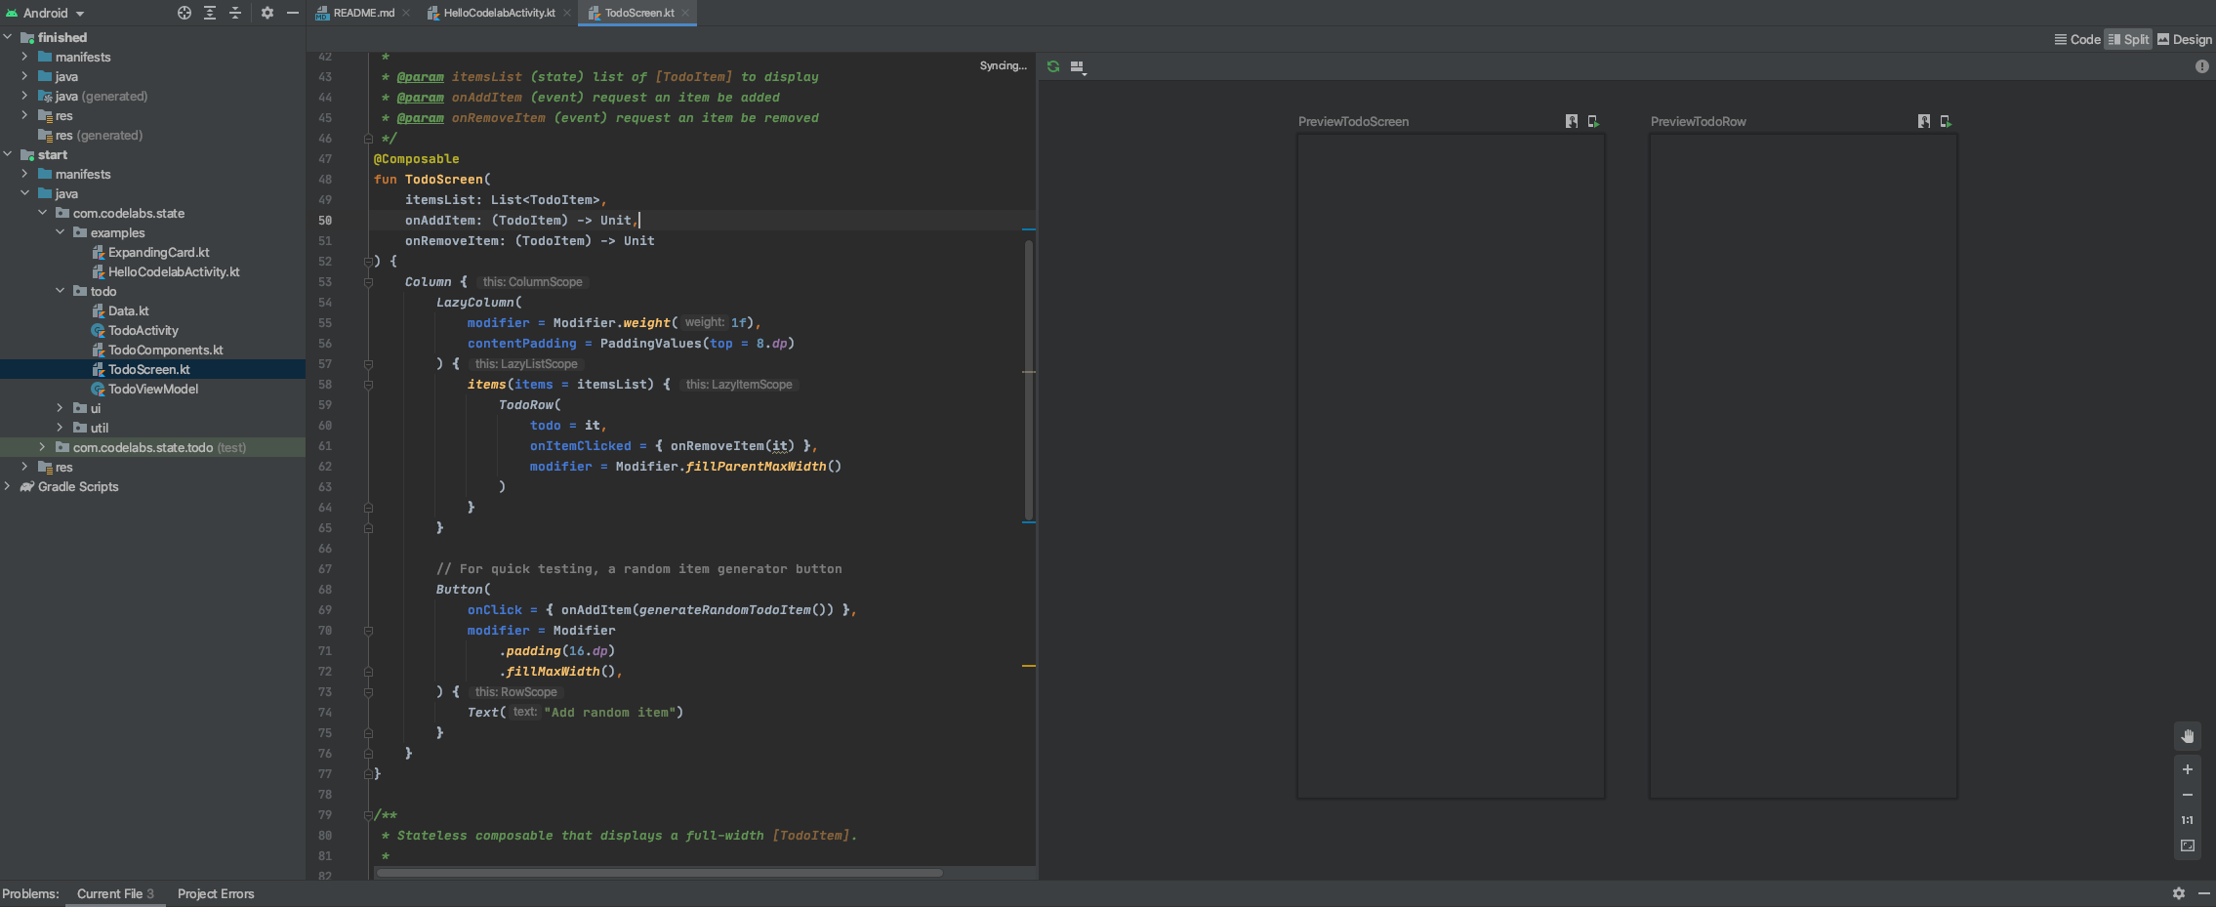Reset preview zoom to 1:1
Viewport: 2216px width, 907px height.
2188,820
